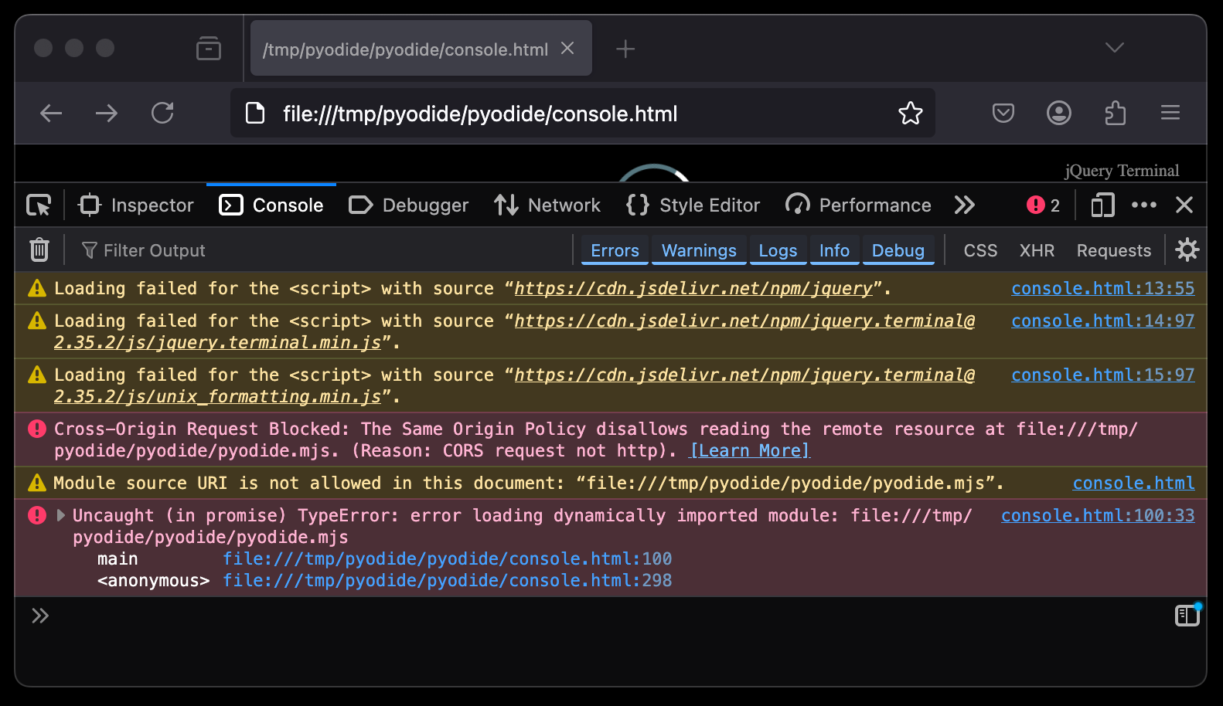Viewport: 1223px width, 706px height.
Task: Toggle the Errors filter
Action: click(615, 250)
